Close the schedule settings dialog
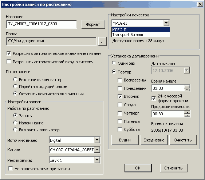The width and height of the screenshot is (205, 180). [x=200, y=4]
